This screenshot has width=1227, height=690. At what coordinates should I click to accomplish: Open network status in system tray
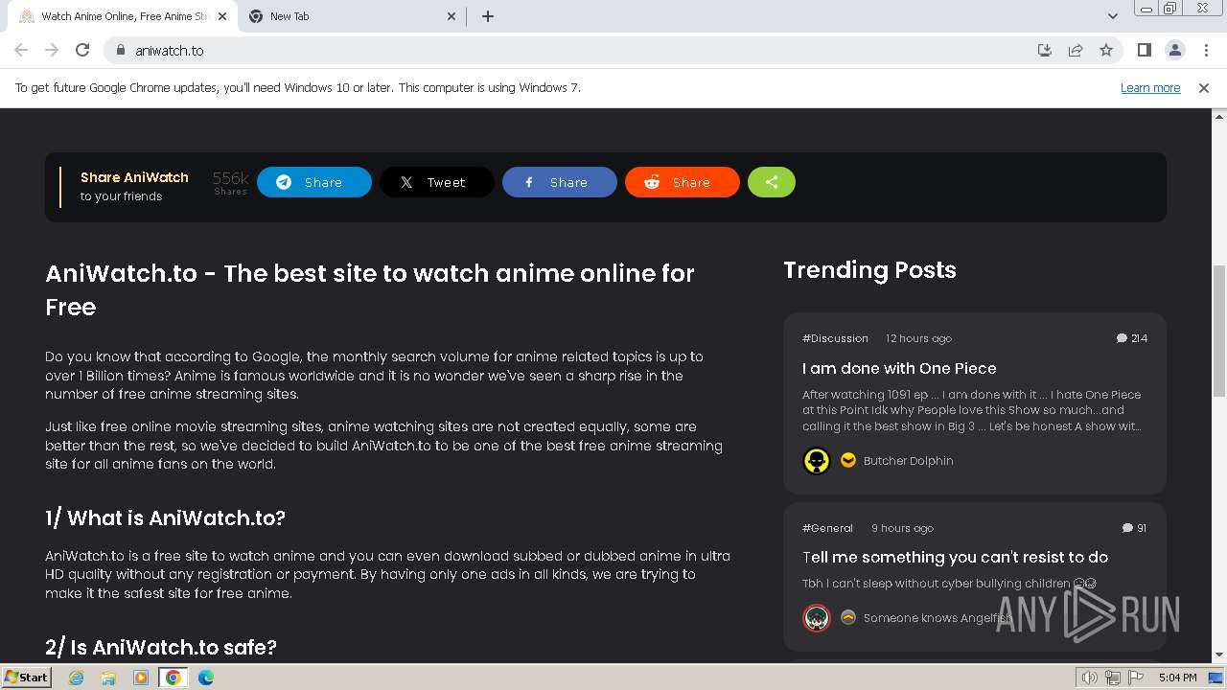tap(1112, 678)
